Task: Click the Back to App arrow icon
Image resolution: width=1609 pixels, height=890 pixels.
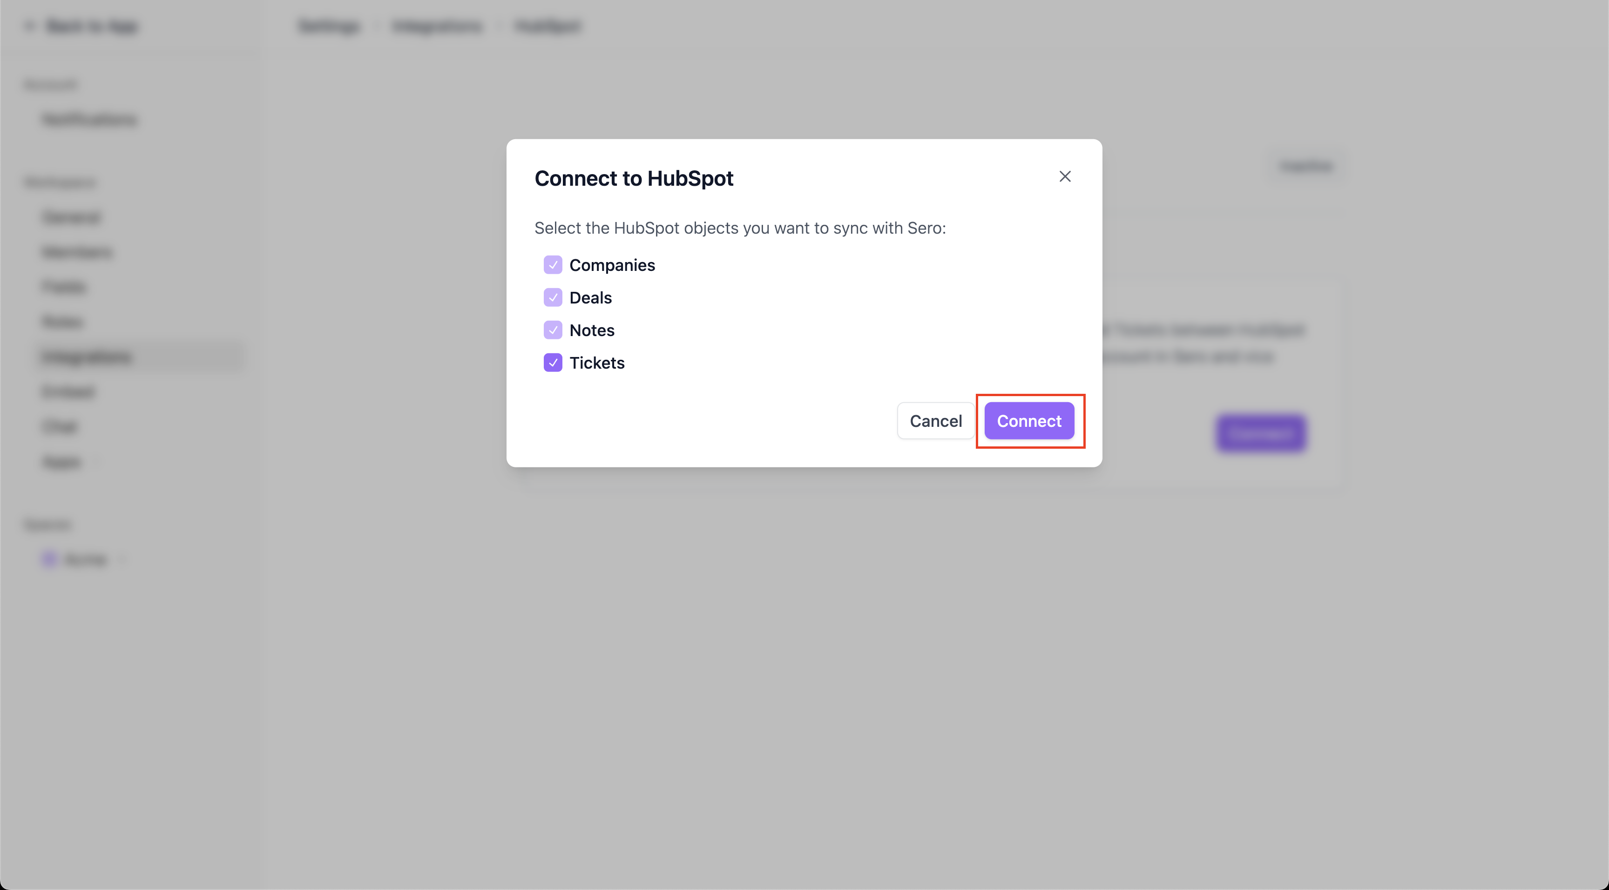Action: click(29, 26)
